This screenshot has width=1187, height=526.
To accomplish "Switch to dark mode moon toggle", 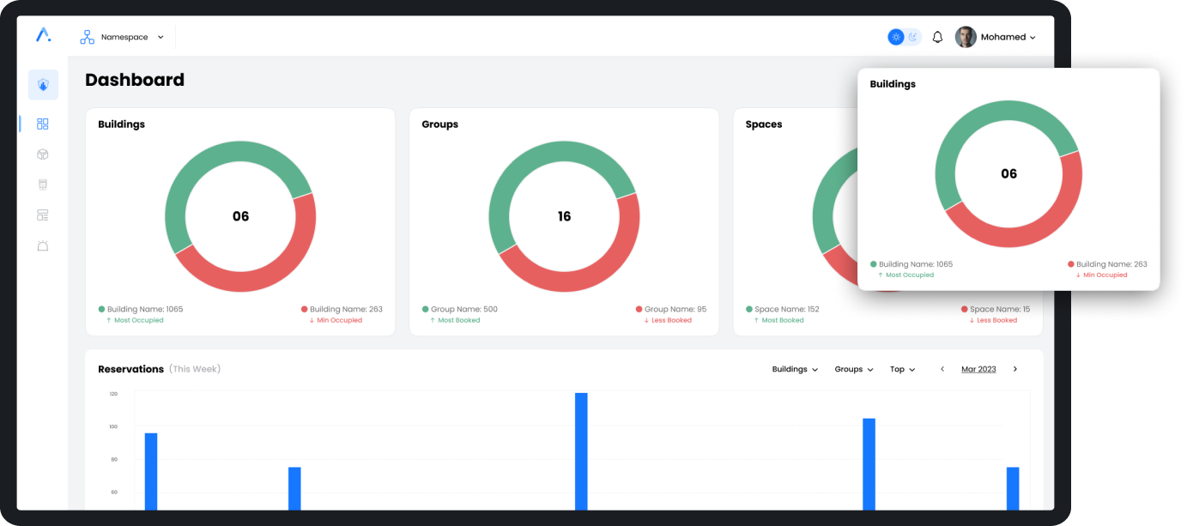I will tap(913, 37).
